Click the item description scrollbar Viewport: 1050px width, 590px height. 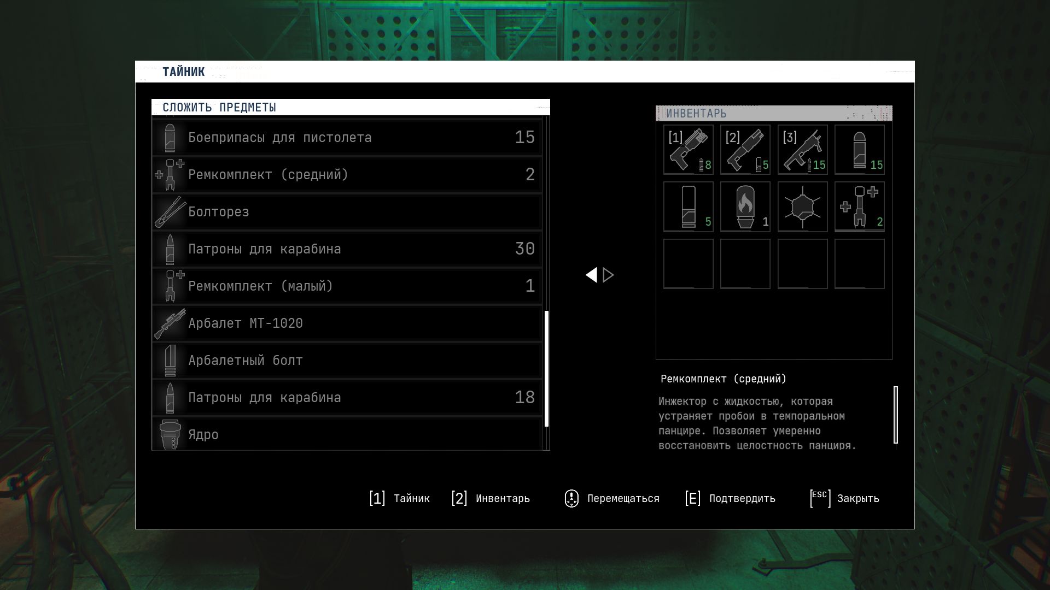tap(895, 415)
